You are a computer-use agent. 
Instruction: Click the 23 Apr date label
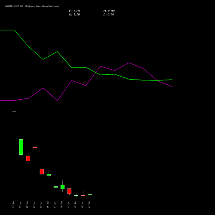point(82,205)
